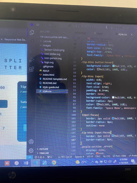Toggle the secondary side bar layout icon
The height and width of the screenshot is (183, 137).
point(116,28)
